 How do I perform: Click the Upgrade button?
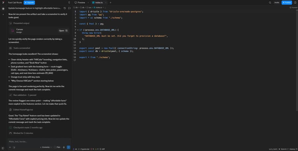point(29,2)
